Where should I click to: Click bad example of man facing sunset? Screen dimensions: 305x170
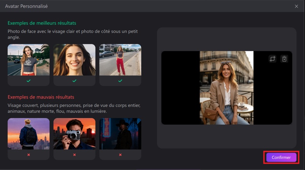click(x=29, y=134)
